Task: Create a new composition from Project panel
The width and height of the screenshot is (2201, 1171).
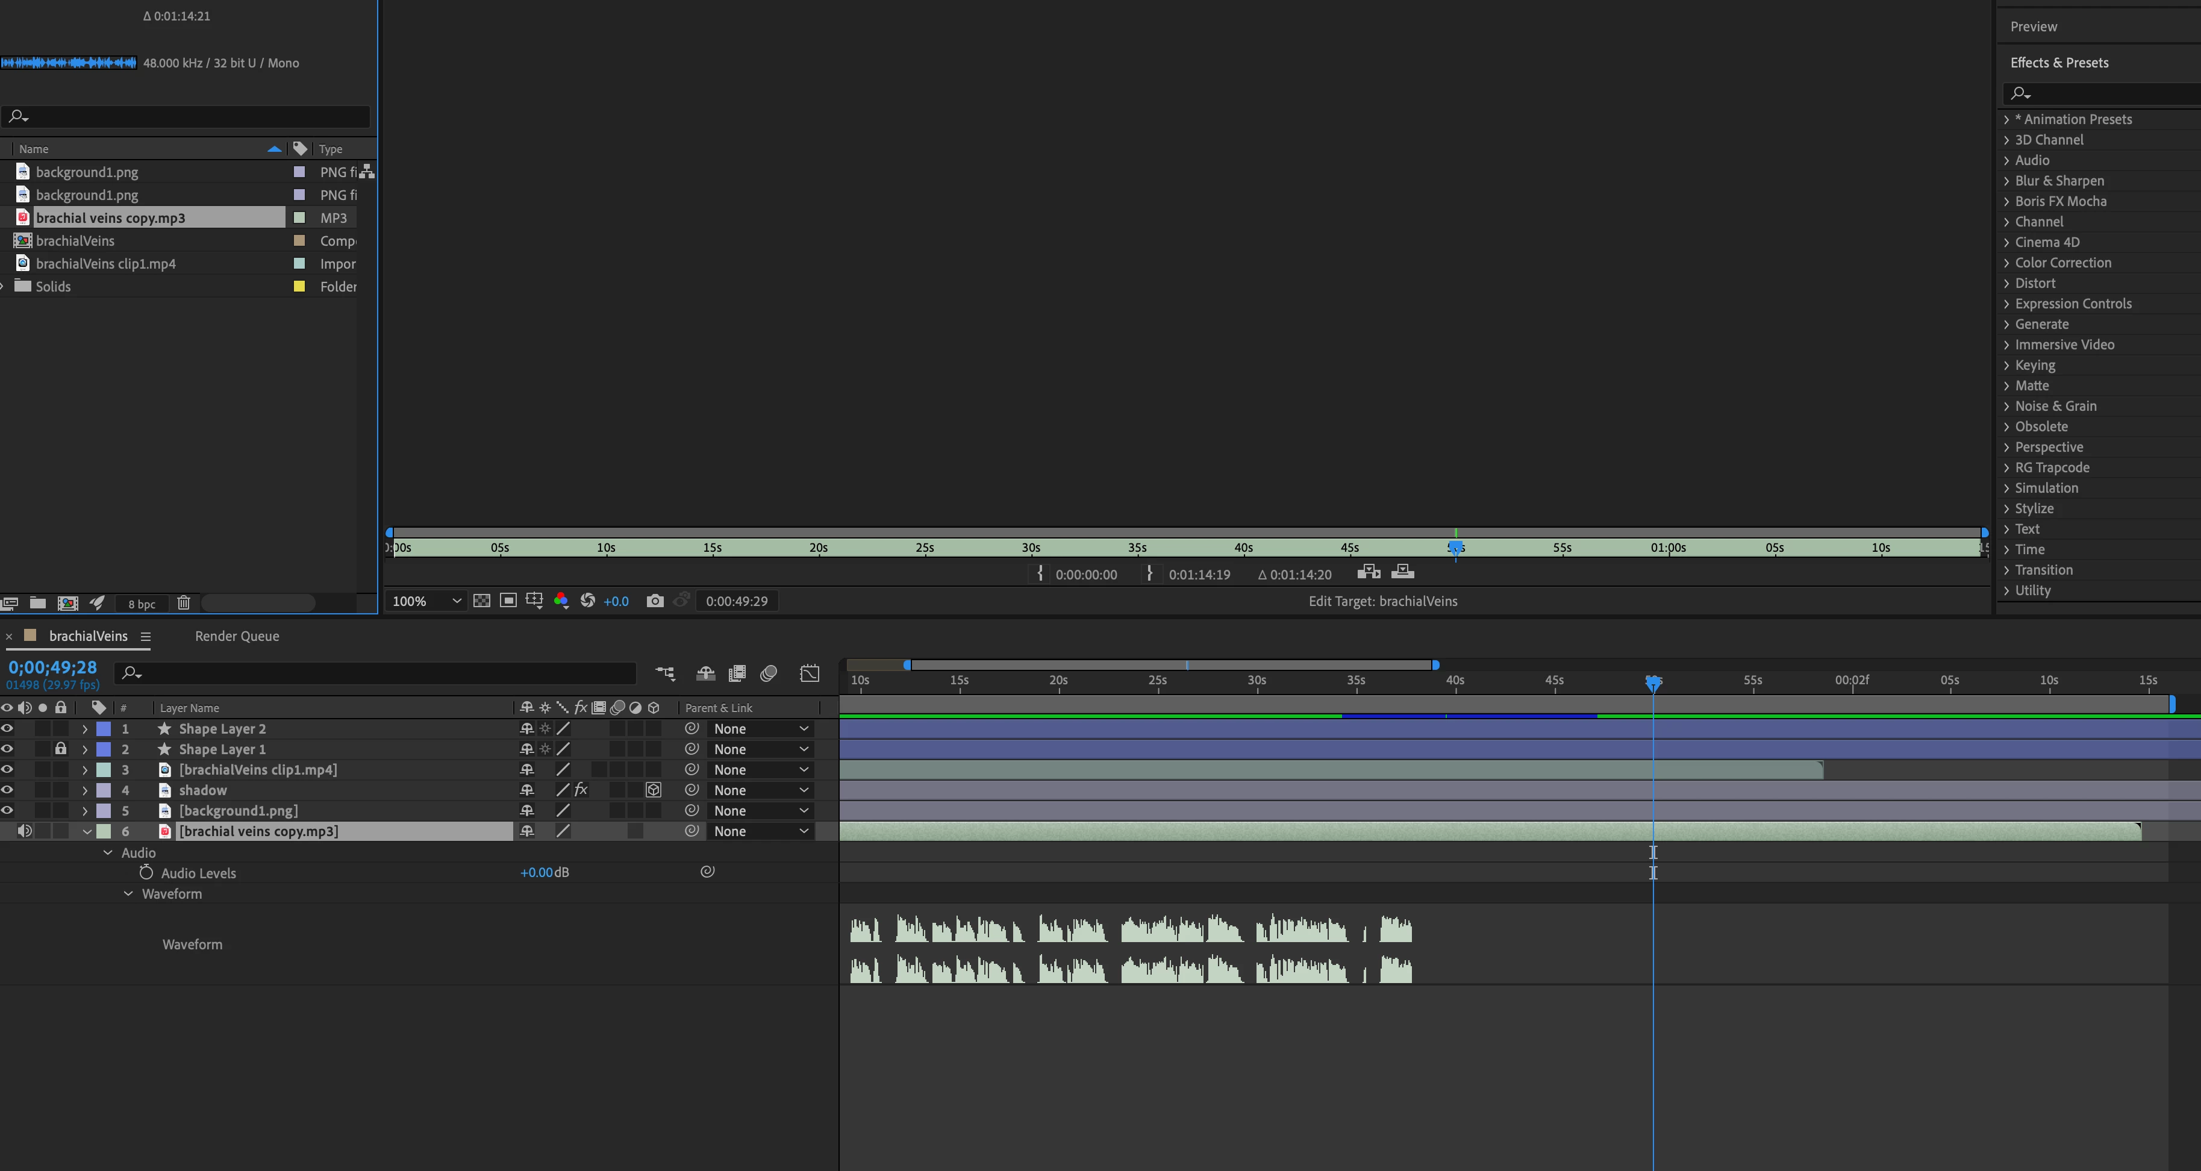Action: [67, 604]
